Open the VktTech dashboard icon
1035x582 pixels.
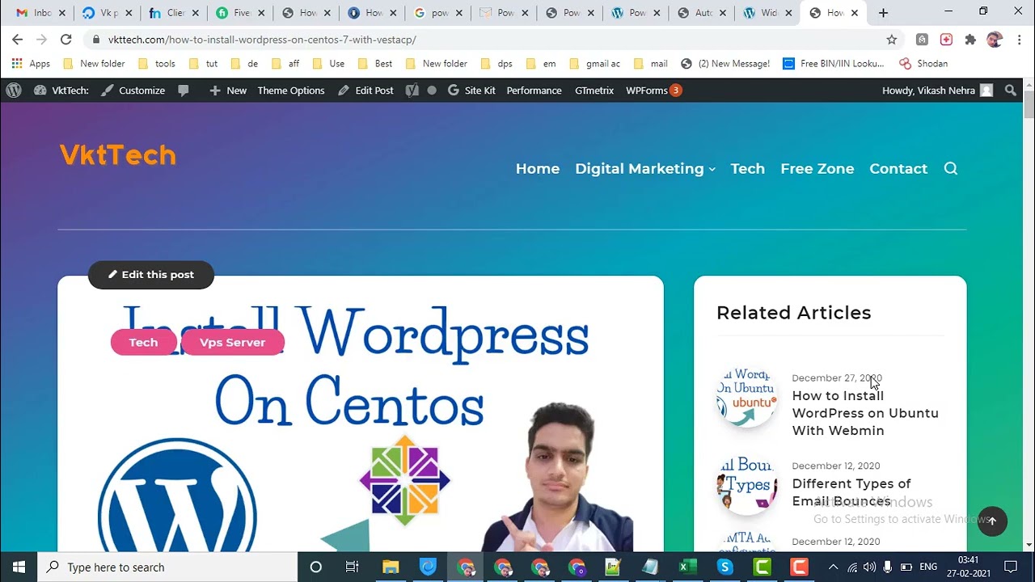click(x=40, y=91)
